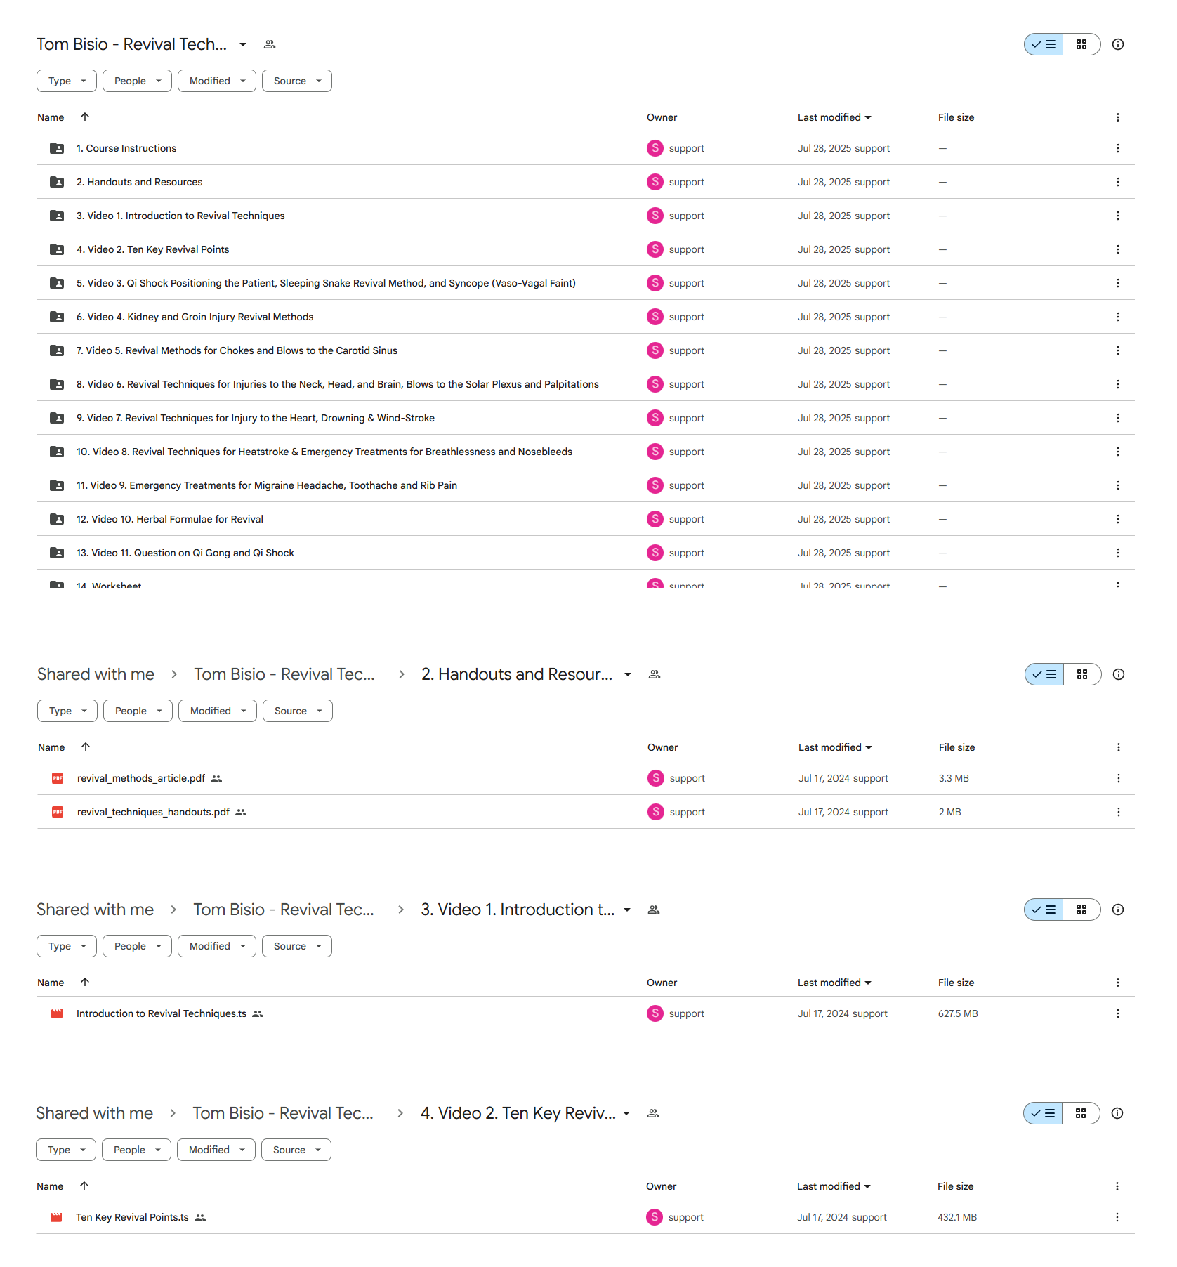Image resolution: width=1177 pixels, height=1267 pixels.
Task: Open the Source filter in top listing
Action: (296, 81)
